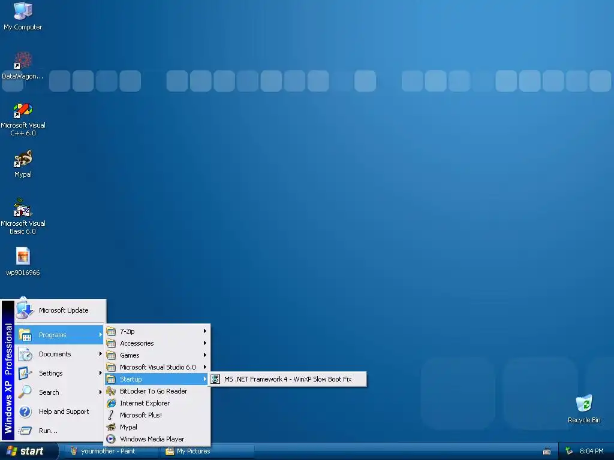Click the 7-Zip folder icon
This screenshot has width=614, height=460.
coord(111,331)
